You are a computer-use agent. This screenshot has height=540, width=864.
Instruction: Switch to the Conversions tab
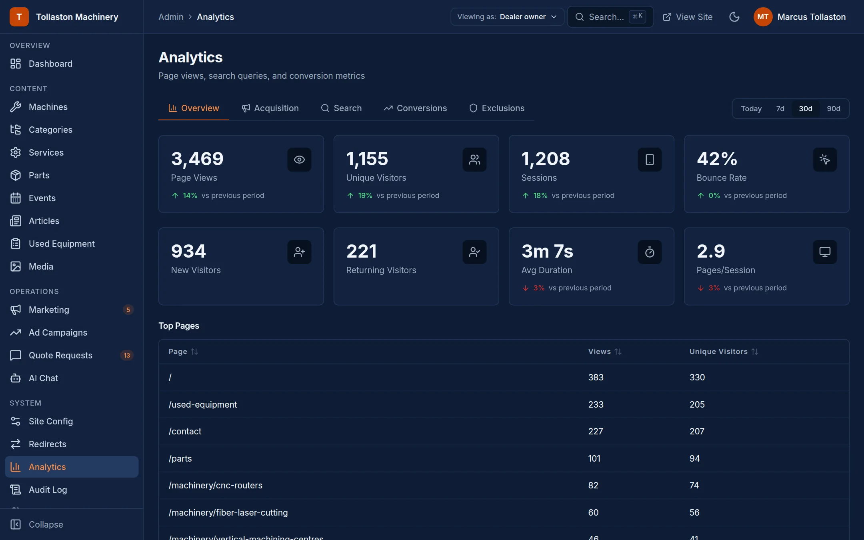coord(415,108)
